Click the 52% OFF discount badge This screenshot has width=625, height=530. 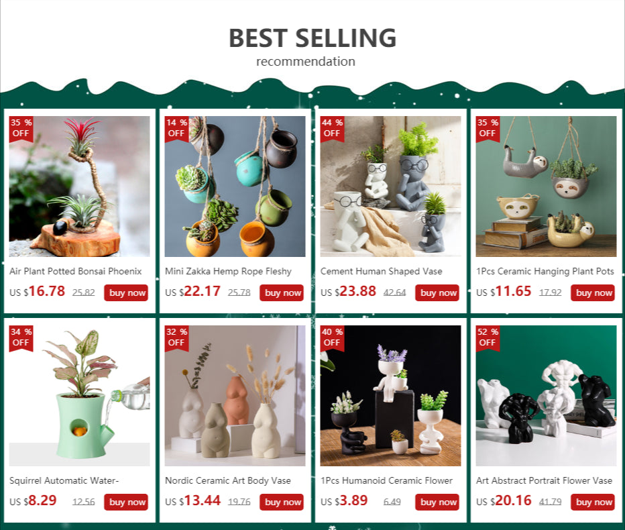[488, 337]
